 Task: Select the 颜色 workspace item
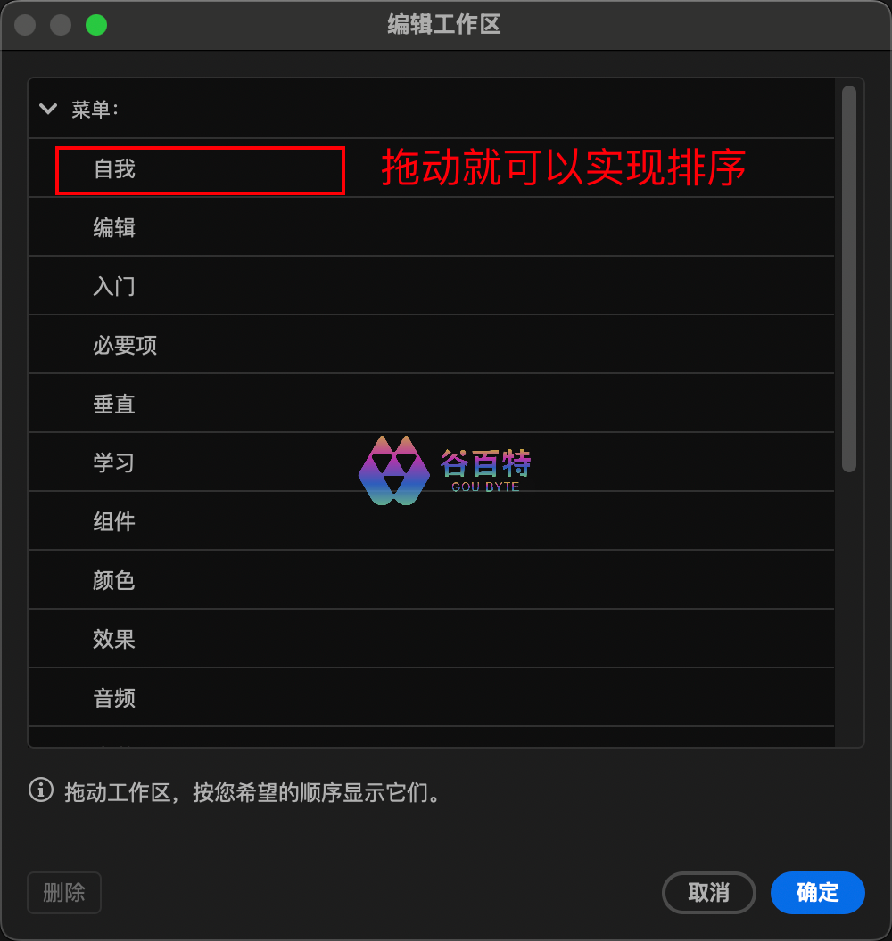(432, 580)
